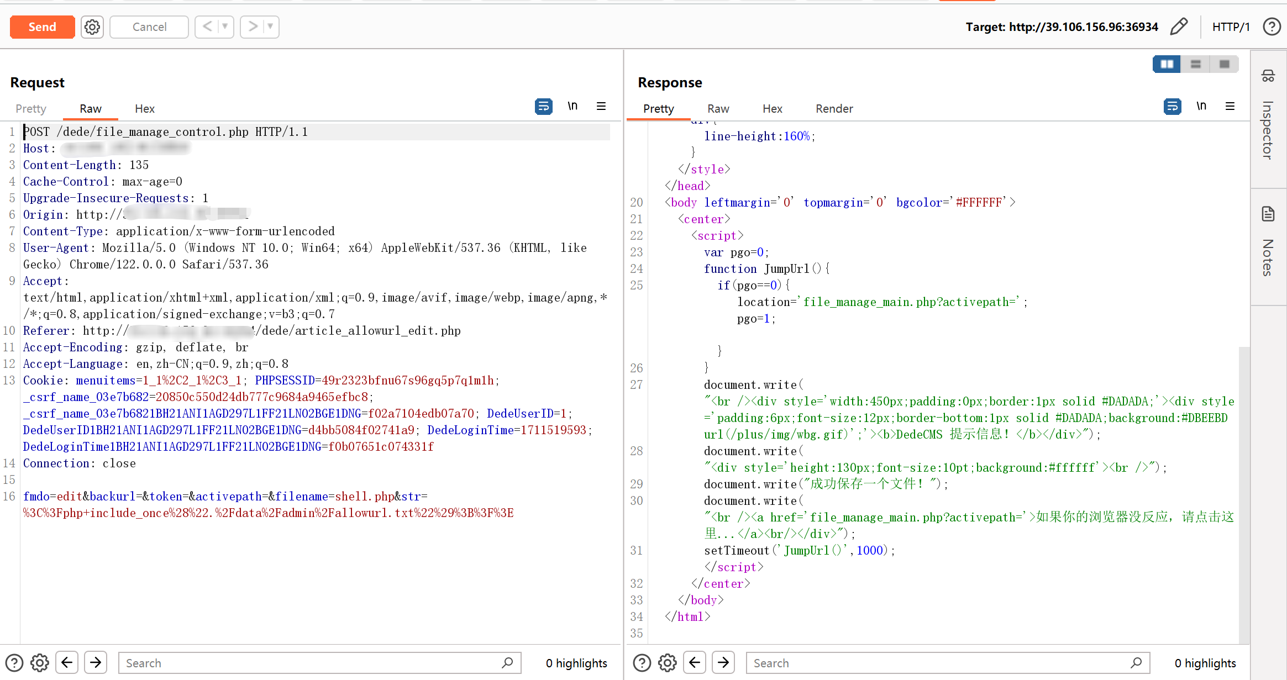
Task: Open the HTTP/1 protocol selector
Action: (x=1231, y=27)
